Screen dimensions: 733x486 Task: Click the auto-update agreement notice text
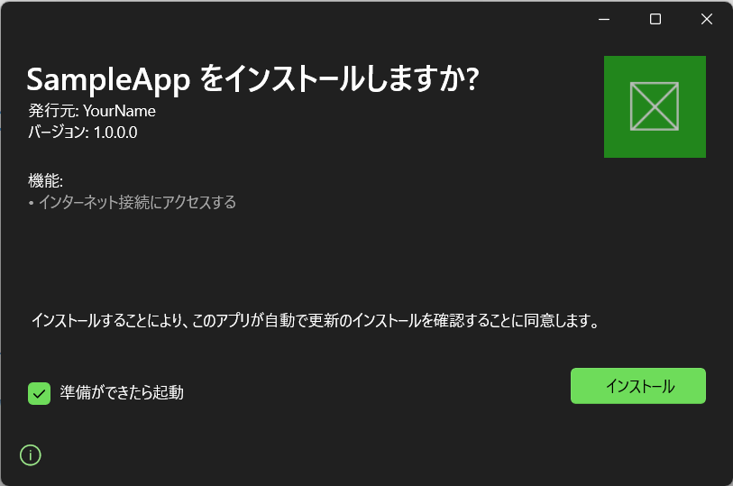point(316,321)
